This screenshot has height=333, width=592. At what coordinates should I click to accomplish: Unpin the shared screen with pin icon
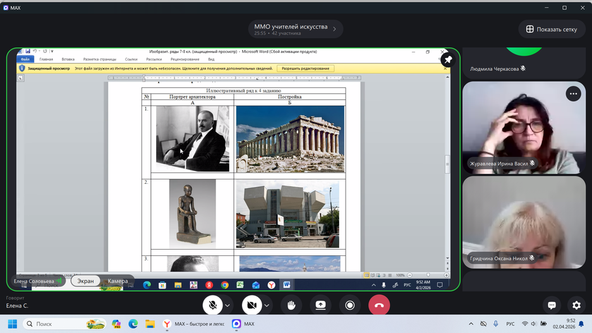[448, 59]
